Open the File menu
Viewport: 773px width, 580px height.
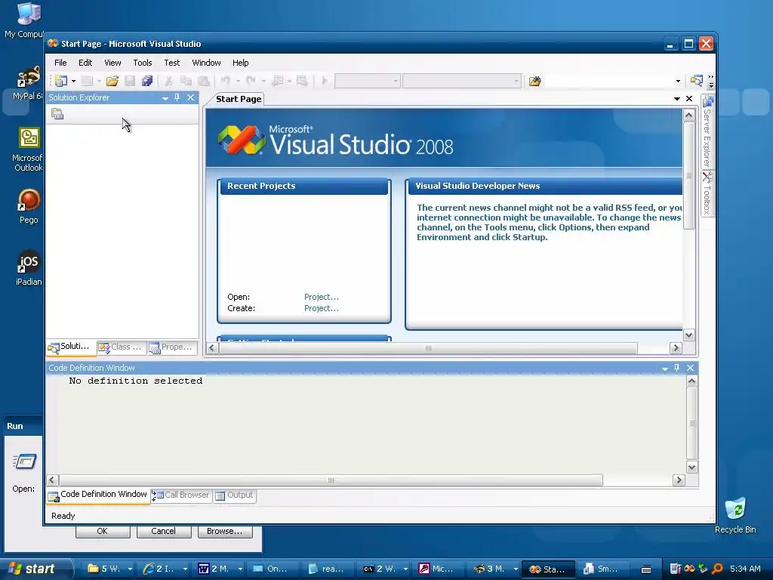[x=60, y=63]
